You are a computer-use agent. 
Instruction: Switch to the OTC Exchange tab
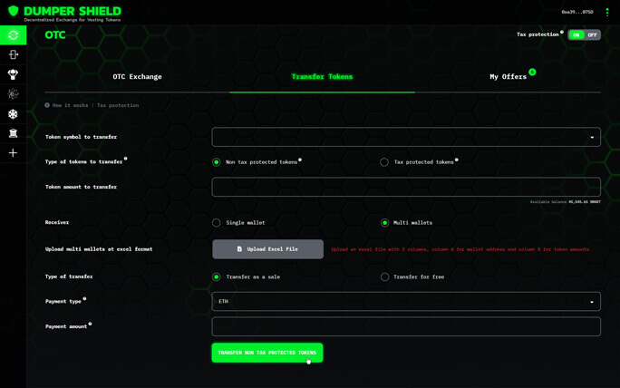click(x=137, y=77)
